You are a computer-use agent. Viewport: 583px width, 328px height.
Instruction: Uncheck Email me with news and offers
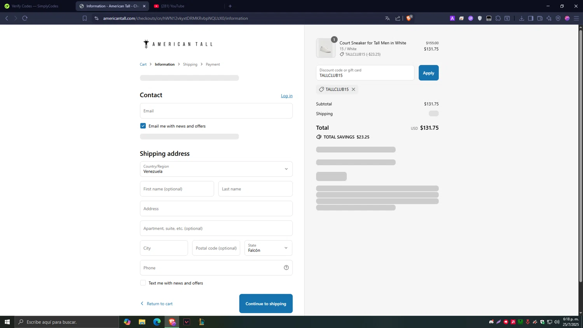tap(143, 126)
